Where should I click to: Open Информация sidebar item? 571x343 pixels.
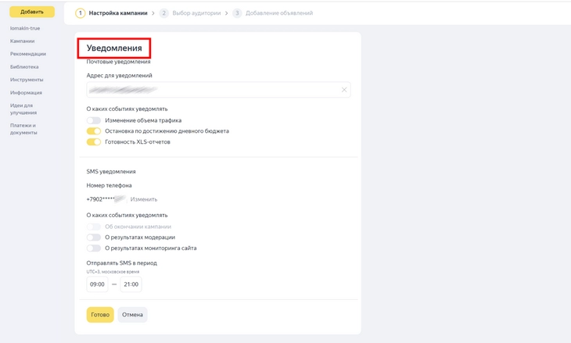pyautogui.click(x=26, y=93)
